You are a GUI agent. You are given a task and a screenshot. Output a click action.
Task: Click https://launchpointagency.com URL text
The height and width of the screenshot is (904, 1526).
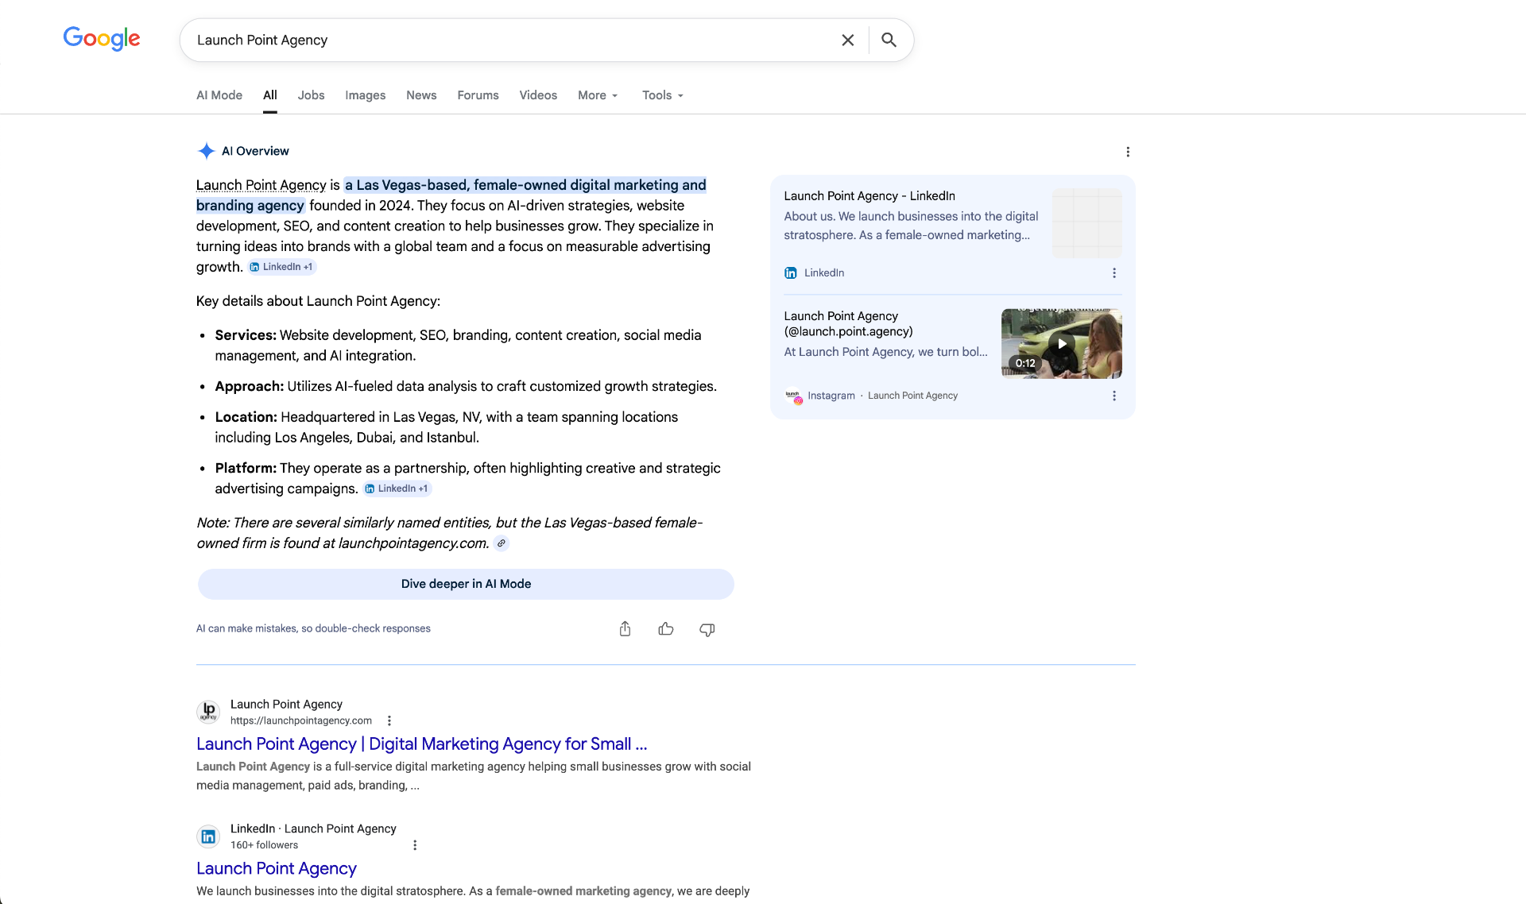pos(301,720)
